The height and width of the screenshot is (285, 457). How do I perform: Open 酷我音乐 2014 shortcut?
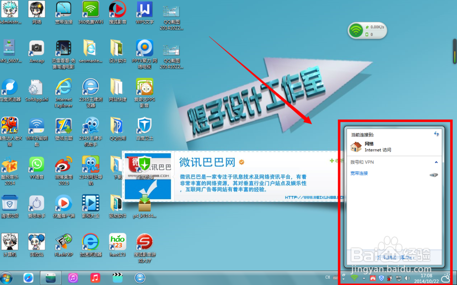pos(10,171)
